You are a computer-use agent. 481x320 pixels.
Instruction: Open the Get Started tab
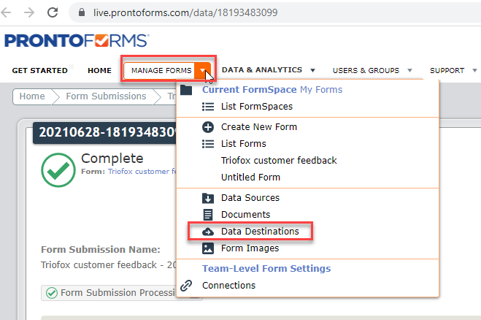coord(40,70)
